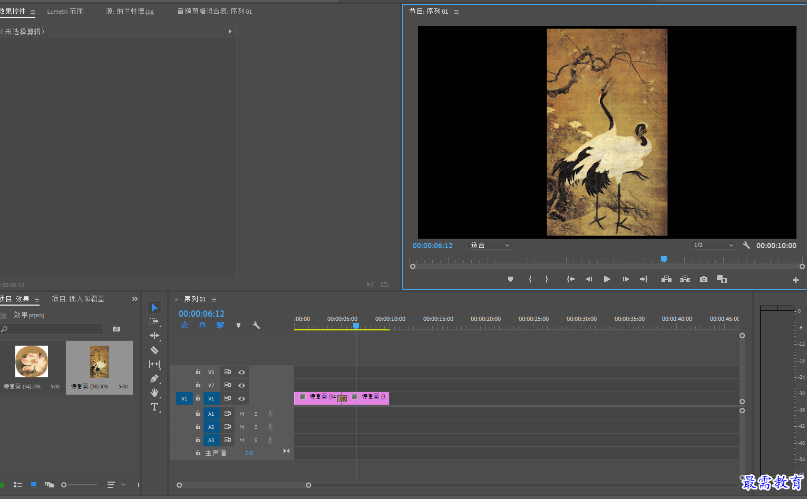
Task: Switch project panel to freeform view
Action: click(50, 485)
